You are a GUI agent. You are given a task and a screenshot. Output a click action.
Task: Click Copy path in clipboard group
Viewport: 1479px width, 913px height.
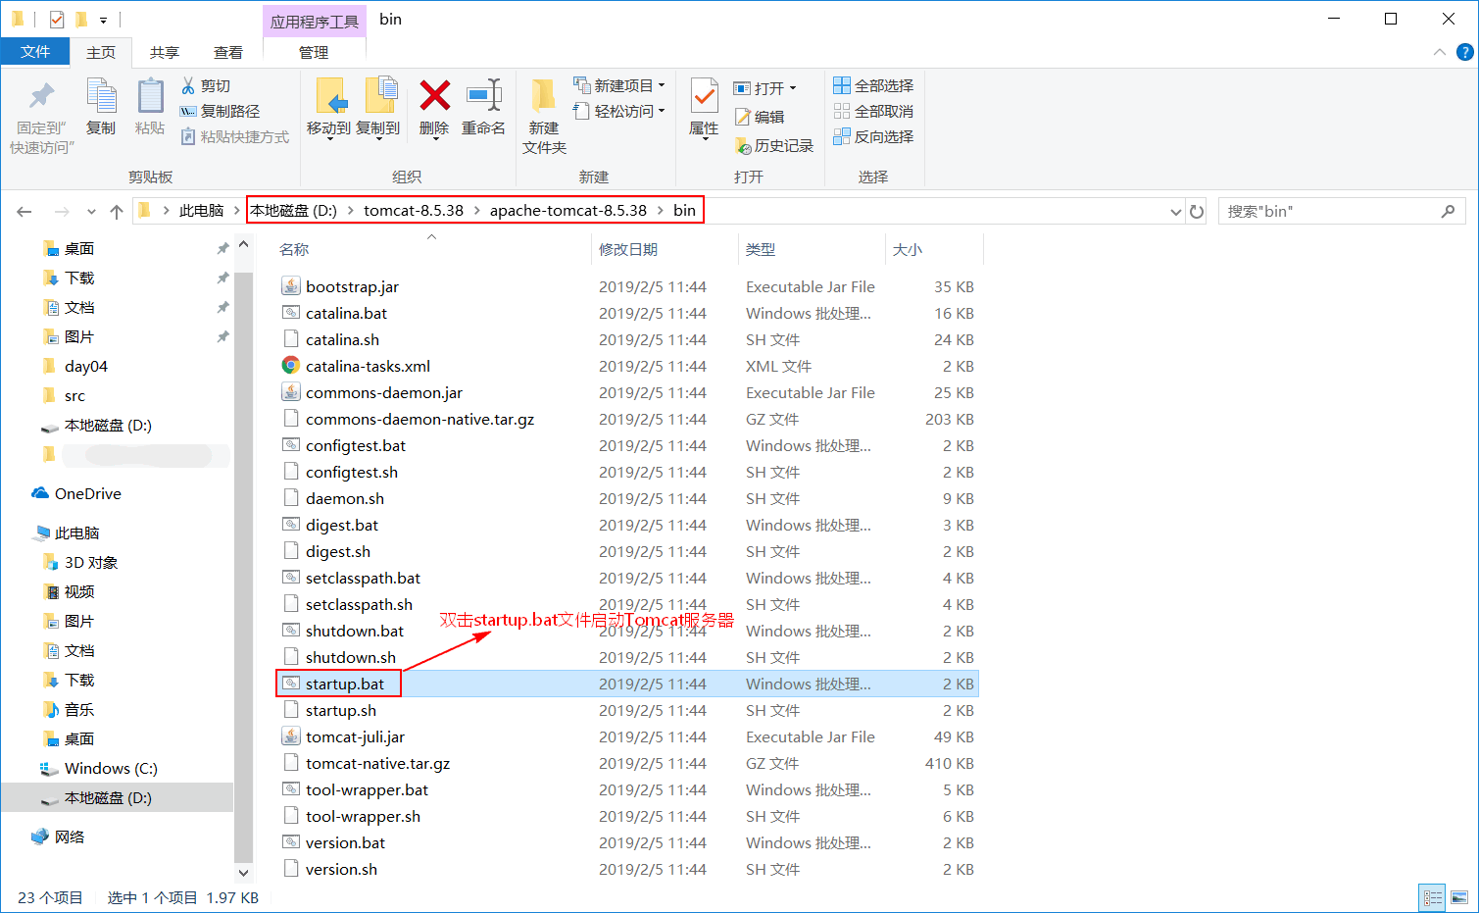(x=221, y=112)
